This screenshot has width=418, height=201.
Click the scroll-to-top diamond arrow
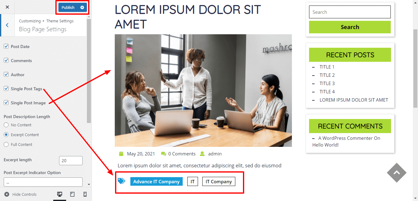coord(397,173)
